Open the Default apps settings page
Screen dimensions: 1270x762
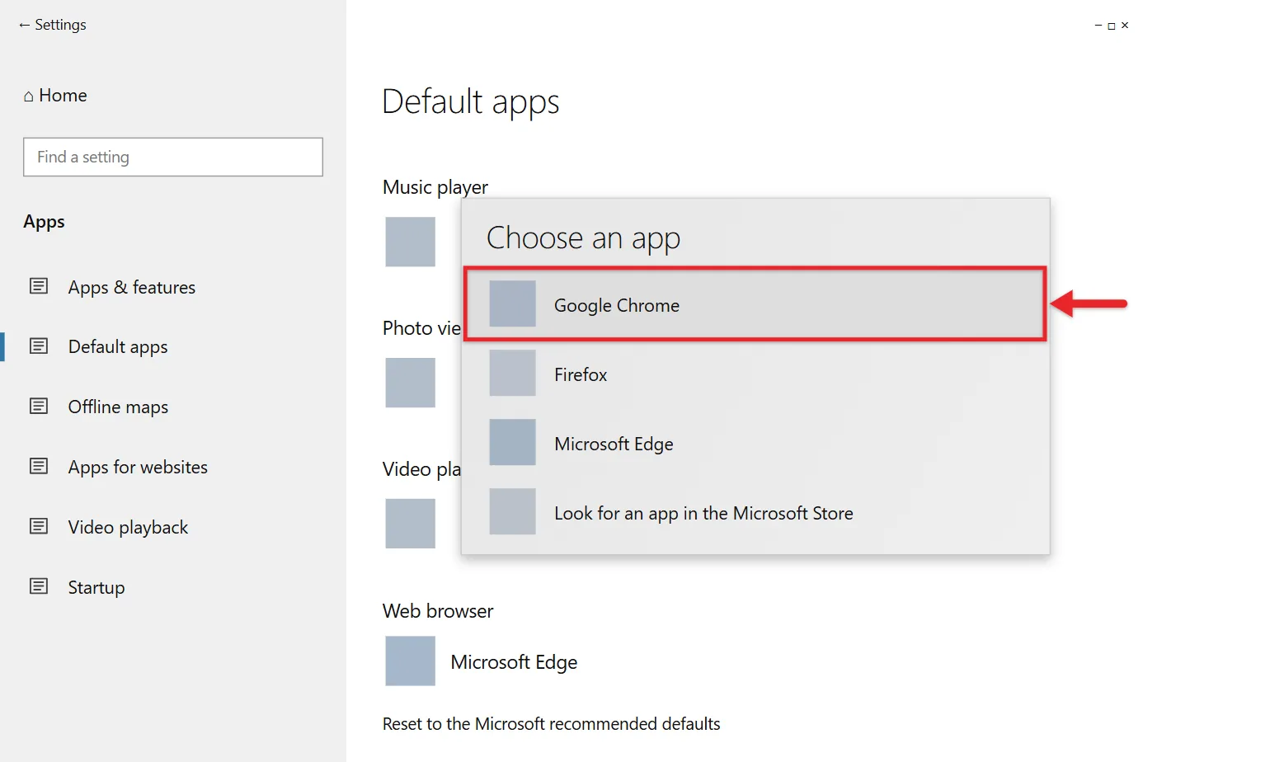[x=118, y=346]
